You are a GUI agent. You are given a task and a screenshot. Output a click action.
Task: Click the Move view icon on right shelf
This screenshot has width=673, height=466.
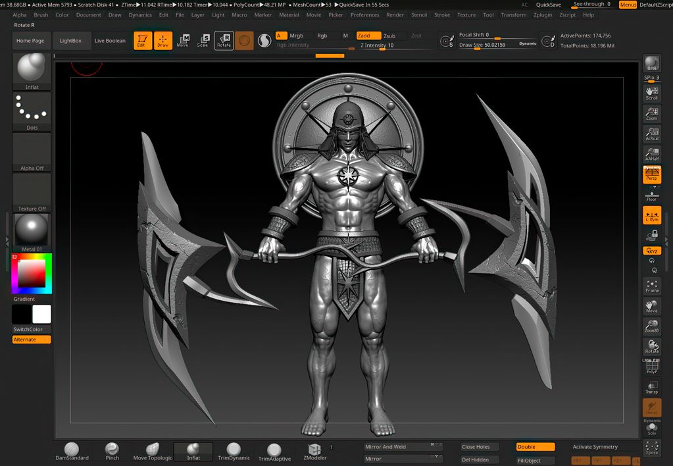651,306
